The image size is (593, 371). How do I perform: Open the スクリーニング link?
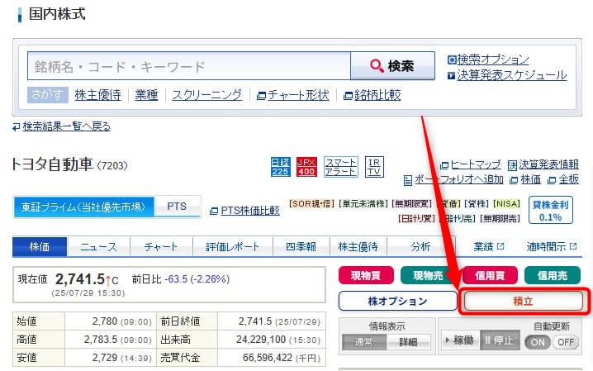(206, 95)
